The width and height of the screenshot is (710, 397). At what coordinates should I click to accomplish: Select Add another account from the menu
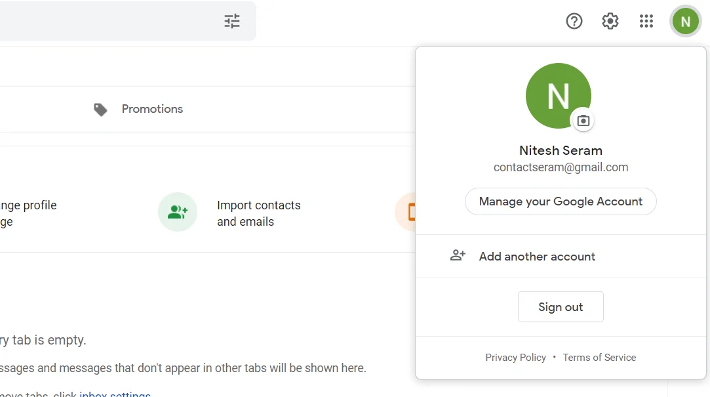[537, 257]
